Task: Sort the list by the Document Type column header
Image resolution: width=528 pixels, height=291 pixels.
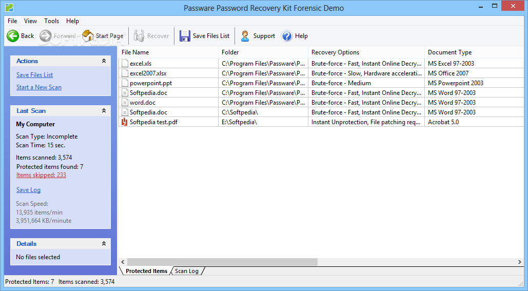Action: (x=475, y=52)
